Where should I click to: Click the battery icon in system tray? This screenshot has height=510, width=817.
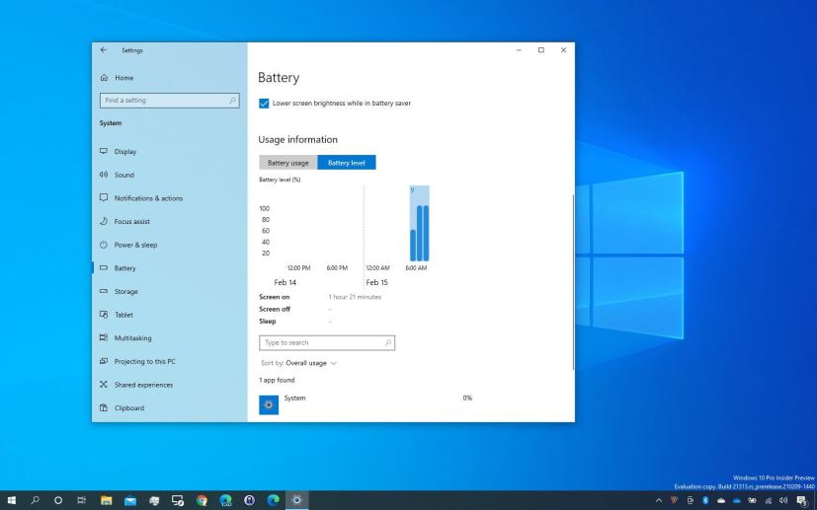coord(752,501)
